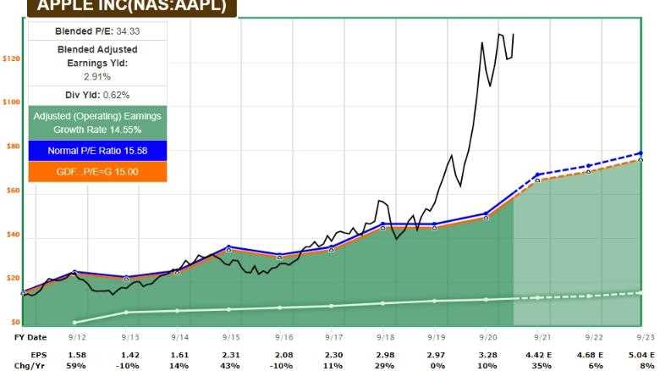Select the Blended P/E: 34.33 row
Screen dimensions: 660x371
pyautogui.click(x=97, y=31)
